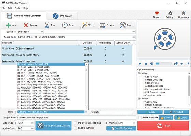Image resolution: width=191 pixels, height=136 pixels.
Task: Click the Duration column header
Action: click(88, 43)
